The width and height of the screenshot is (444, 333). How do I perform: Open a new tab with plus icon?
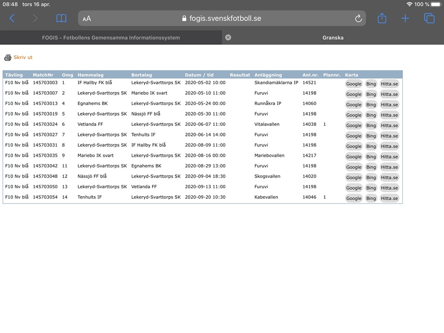[x=405, y=18]
